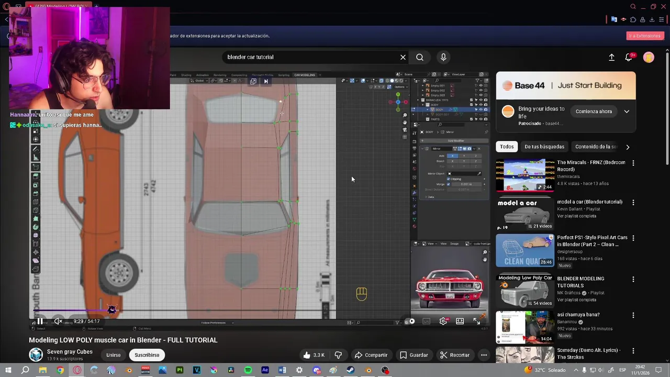
Task: Open 'asi chamuya bana?' video title
Action: 578,315
